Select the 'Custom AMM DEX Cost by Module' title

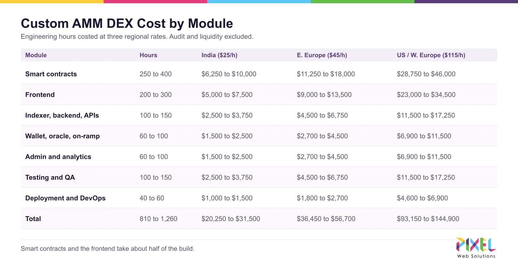(127, 24)
